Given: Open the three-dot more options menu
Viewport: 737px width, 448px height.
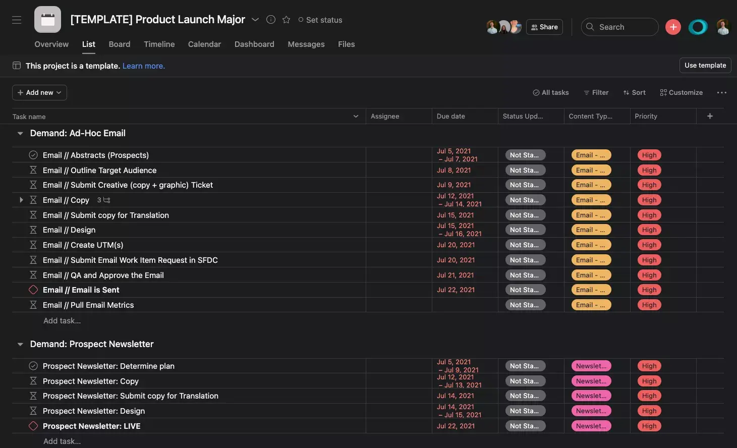Looking at the screenshot, I should tap(721, 93).
